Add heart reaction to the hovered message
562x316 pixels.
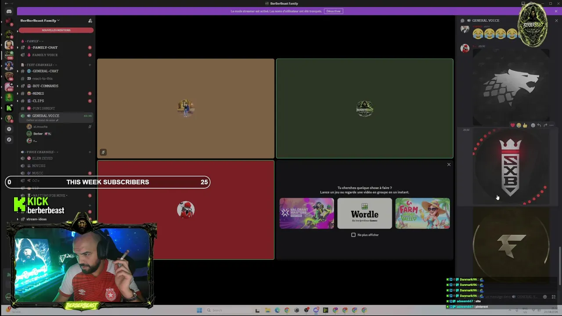pos(512,126)
